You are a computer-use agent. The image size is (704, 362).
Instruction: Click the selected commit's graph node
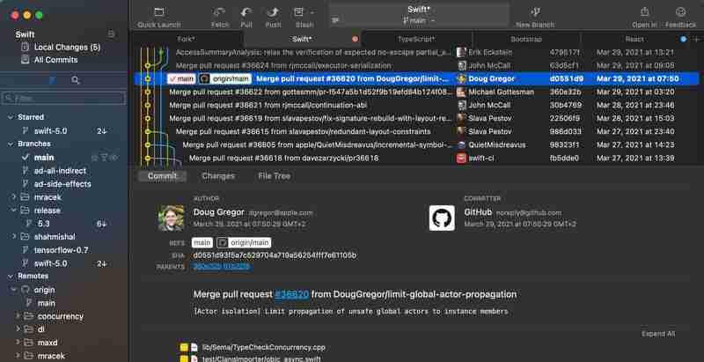[x=147, y=79]
